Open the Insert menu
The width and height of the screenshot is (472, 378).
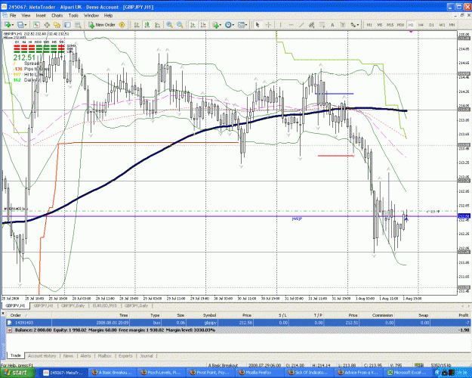click(x=41, y=15)
